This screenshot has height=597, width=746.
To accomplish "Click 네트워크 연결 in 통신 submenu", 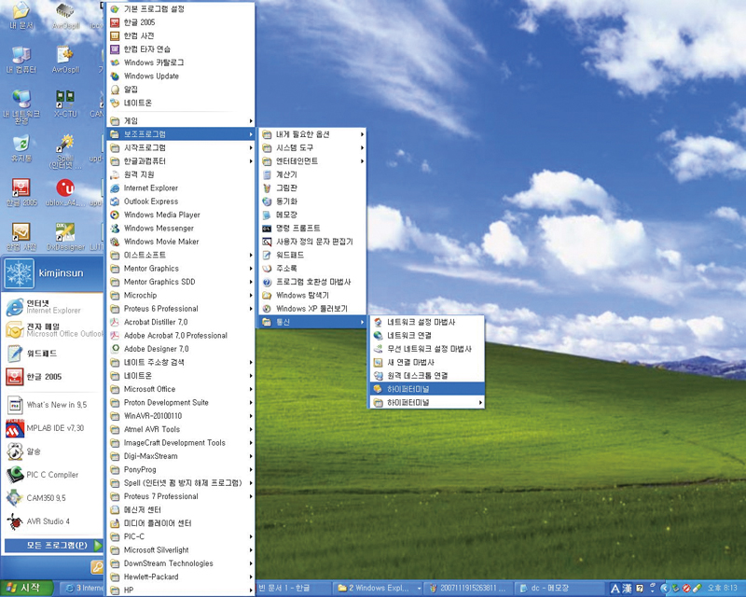I will 427,336.
